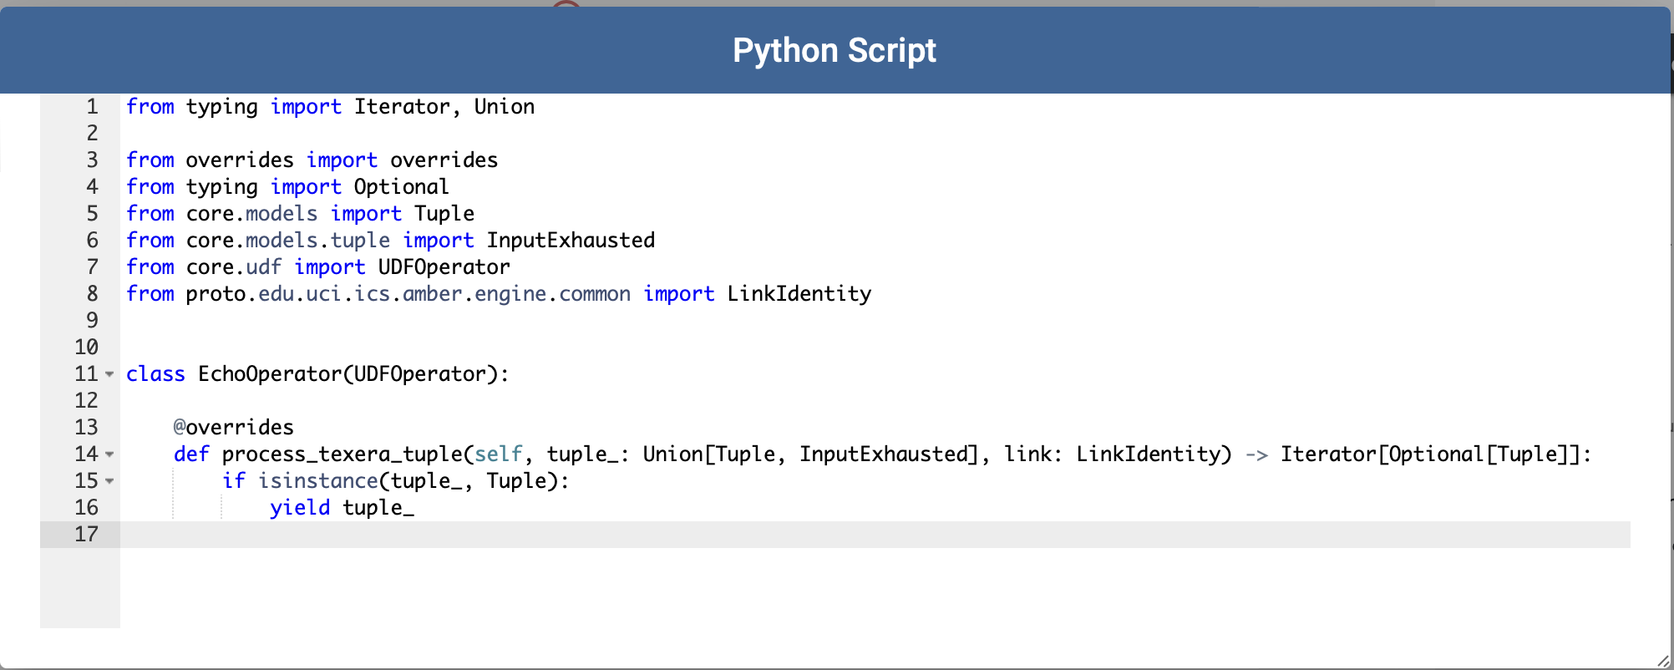Click gutter line number 15
1674x670 pixels.
(86, 481)
